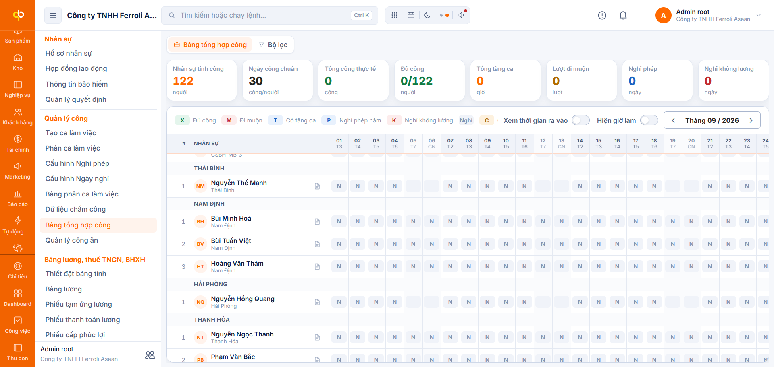Open Bảng lương menu item
Image resolution: width=774 pixels, height=367 pixels.
pyautogui.click(x=98, y=289)
